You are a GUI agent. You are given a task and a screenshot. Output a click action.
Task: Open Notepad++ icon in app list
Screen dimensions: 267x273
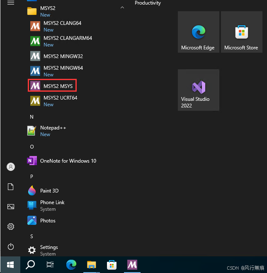(32, 131)
